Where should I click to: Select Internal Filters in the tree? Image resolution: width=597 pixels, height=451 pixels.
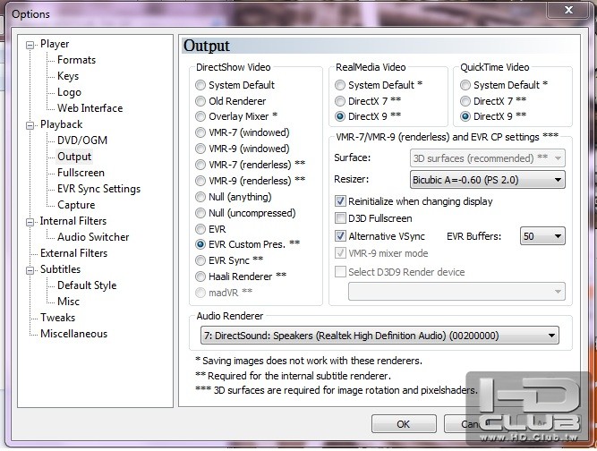click(73, 221)
